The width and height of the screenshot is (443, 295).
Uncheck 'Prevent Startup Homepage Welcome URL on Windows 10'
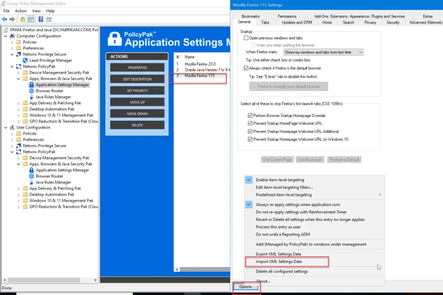pos(250,139)
